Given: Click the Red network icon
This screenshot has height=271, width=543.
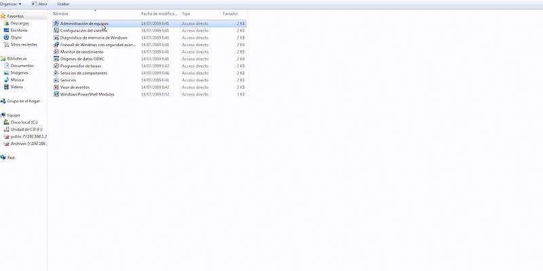Looking at the screenshot, I should coord(3,158).
